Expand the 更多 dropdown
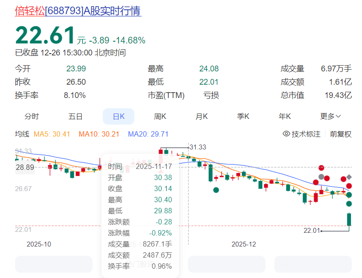Image resolution: width=362 pixels, height=278 pixels. [x=331, y=116]
